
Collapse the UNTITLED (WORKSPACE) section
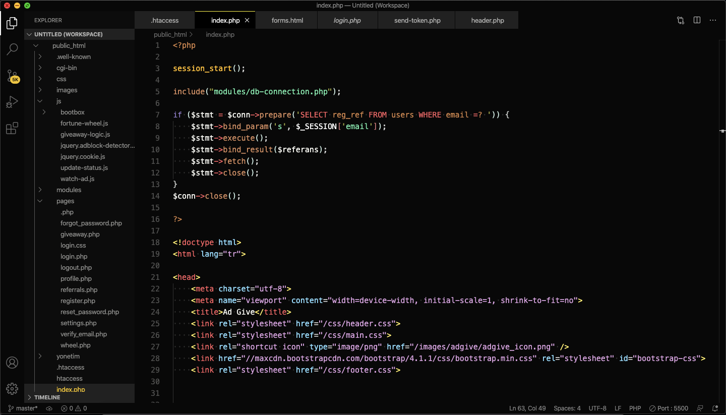pyautogui.click(x=79, y=34)
